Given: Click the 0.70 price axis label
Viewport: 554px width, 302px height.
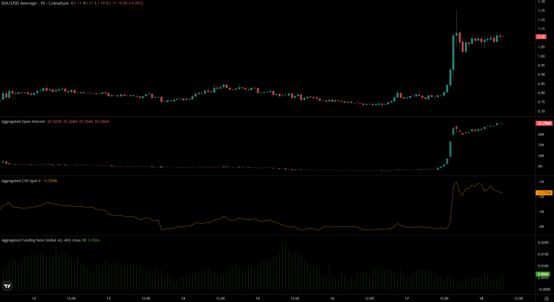Looking at the screenshot, I should coord(541,111).
